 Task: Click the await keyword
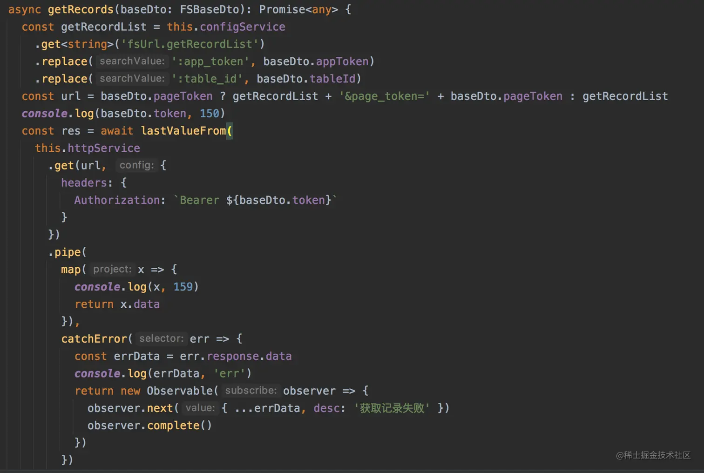click(x=117, y=131)
